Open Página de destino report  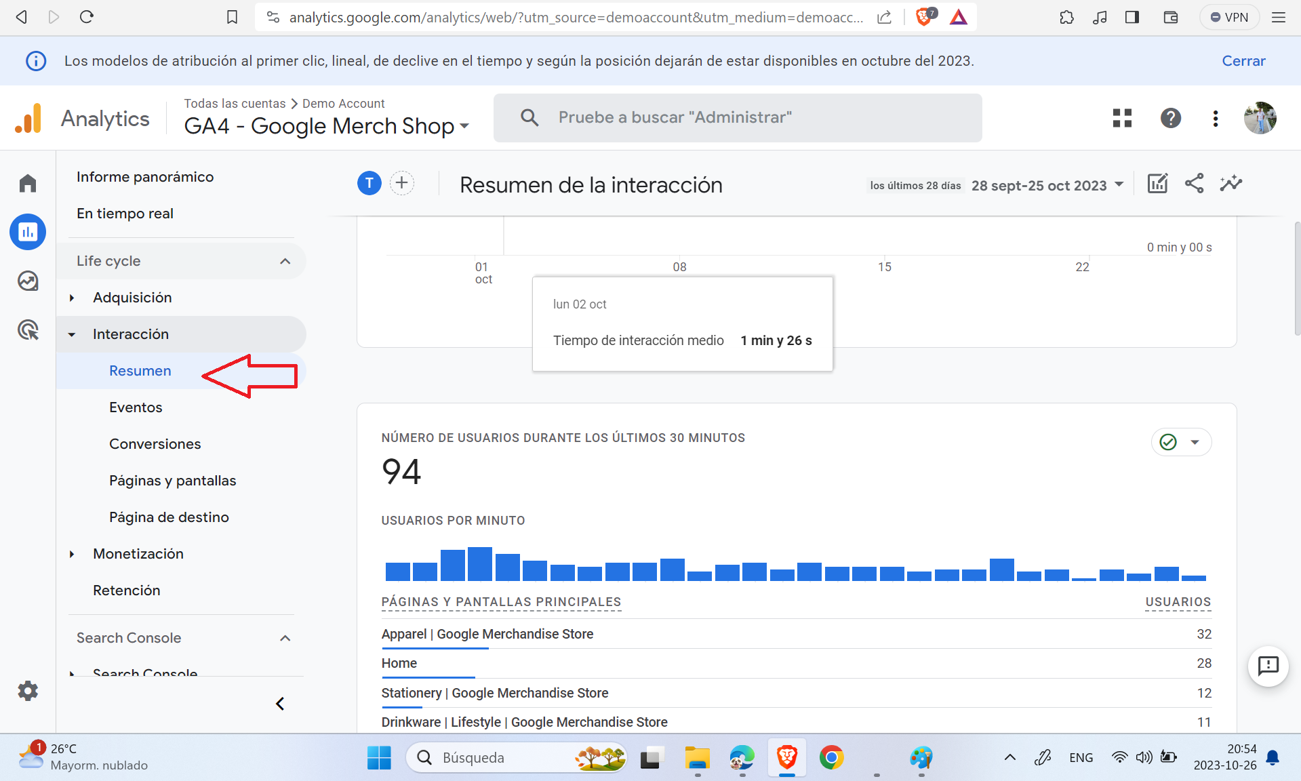click(x=169, y=517)
